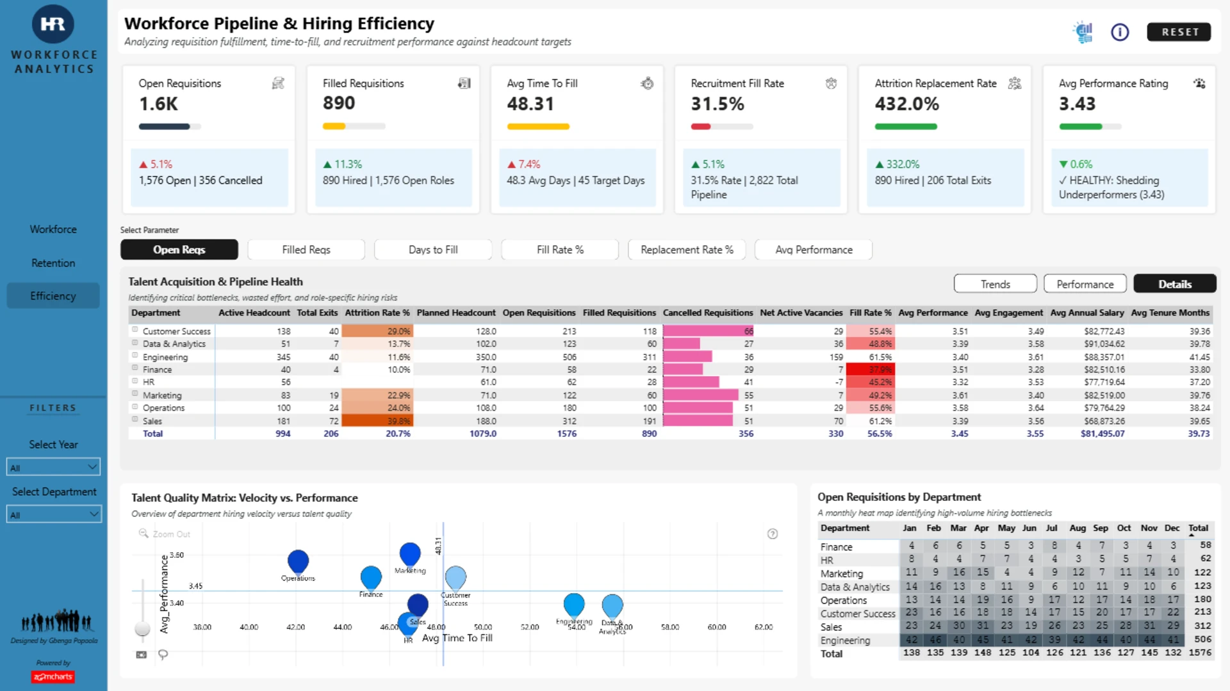The image size is (1230, 691).
Task: Expand the Data & Analytics row in the pipeline table
Action: pos(135,343)
